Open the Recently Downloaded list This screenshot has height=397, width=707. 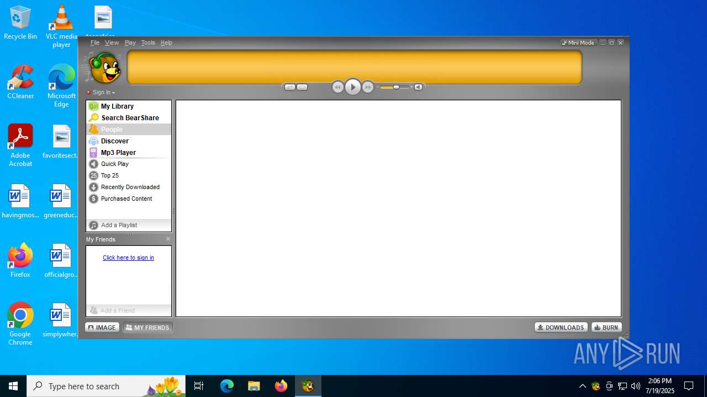click(x=128, y=187)
